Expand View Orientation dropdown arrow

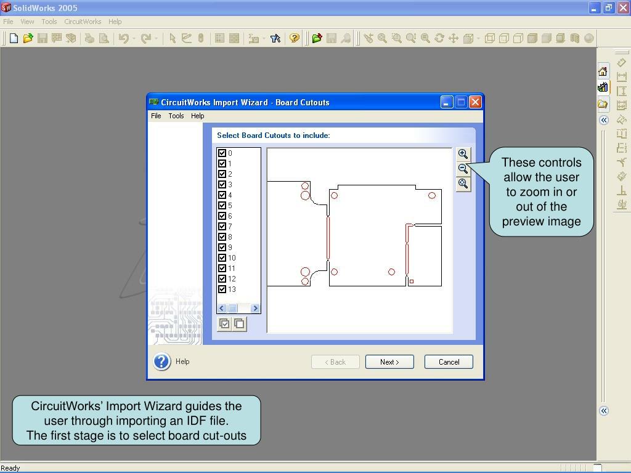[x=478, y=39]
